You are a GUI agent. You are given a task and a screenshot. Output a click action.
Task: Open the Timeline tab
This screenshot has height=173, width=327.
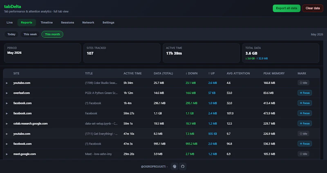(x=47, y=22)
